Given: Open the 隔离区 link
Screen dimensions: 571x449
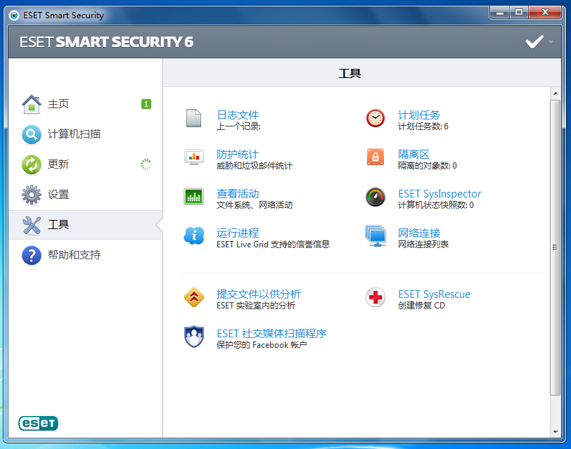Looking at the screenshot, I should click(x=413, y=155).
